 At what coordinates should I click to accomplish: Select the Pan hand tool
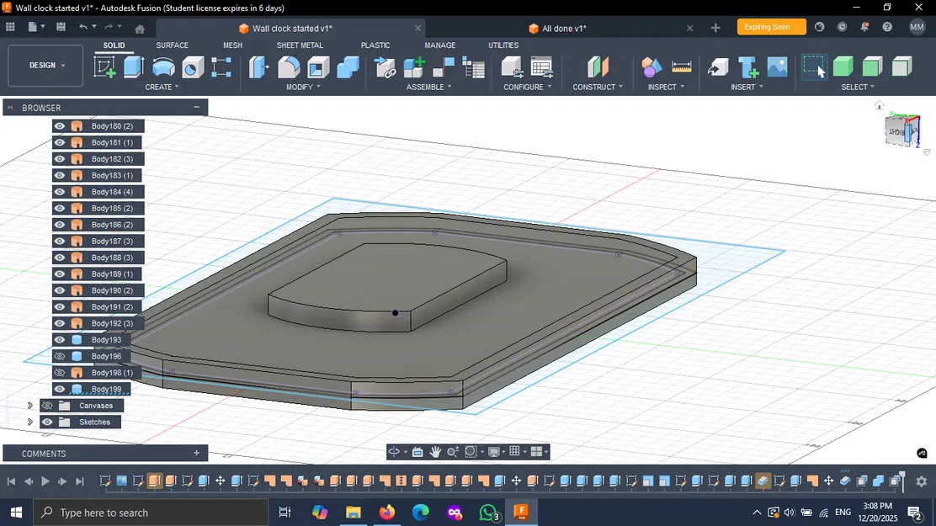[x=435, y=452]
